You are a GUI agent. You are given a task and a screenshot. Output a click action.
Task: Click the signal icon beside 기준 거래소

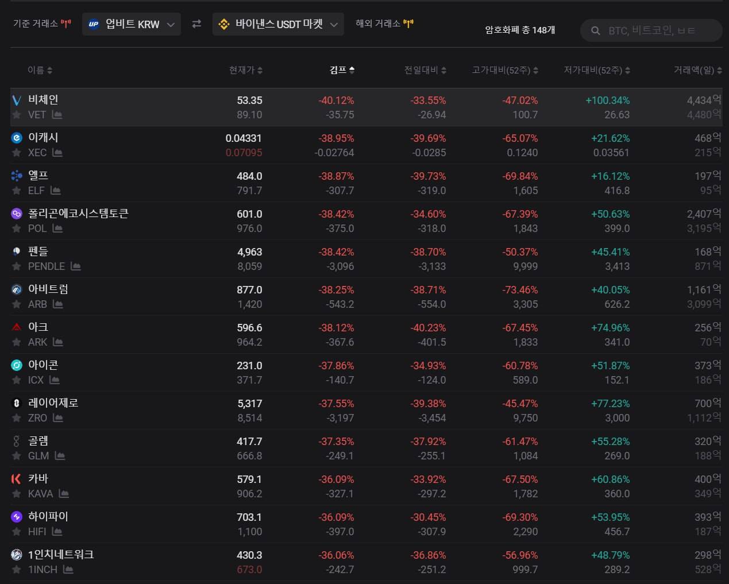point(66,24)
